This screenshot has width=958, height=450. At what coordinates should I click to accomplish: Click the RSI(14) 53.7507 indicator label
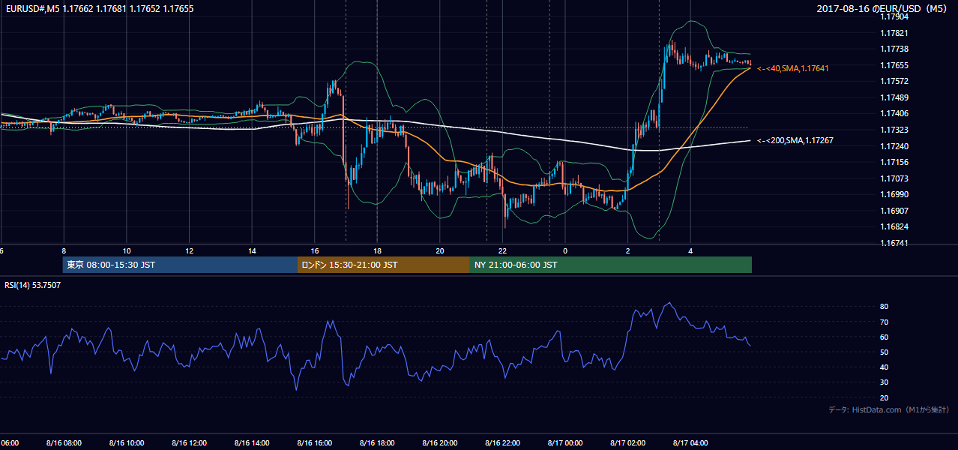32,285
